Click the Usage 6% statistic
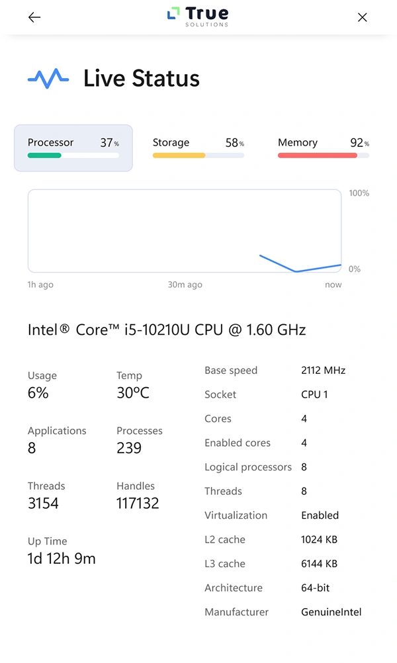The image size is (397, 663). point(38,392)
